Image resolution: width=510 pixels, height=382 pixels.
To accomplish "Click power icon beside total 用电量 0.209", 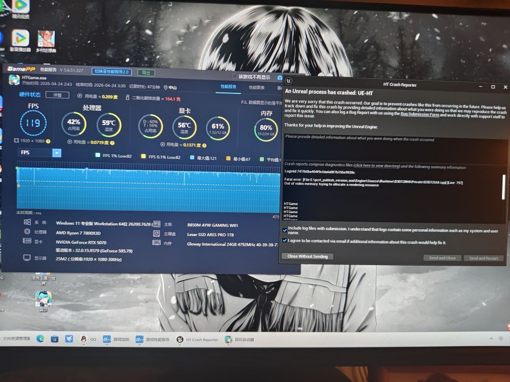I will coord(80,96).
